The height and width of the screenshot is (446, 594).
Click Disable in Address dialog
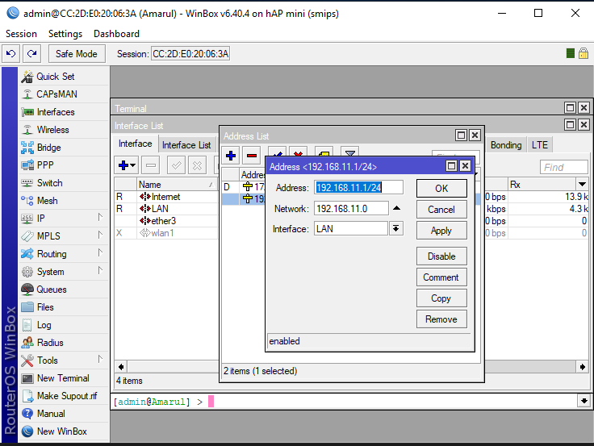pyautogui.click(x=441, y=256)
